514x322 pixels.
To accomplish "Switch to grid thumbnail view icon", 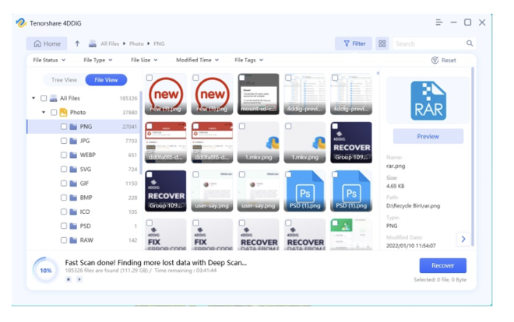I will click(x=382, y=44).
